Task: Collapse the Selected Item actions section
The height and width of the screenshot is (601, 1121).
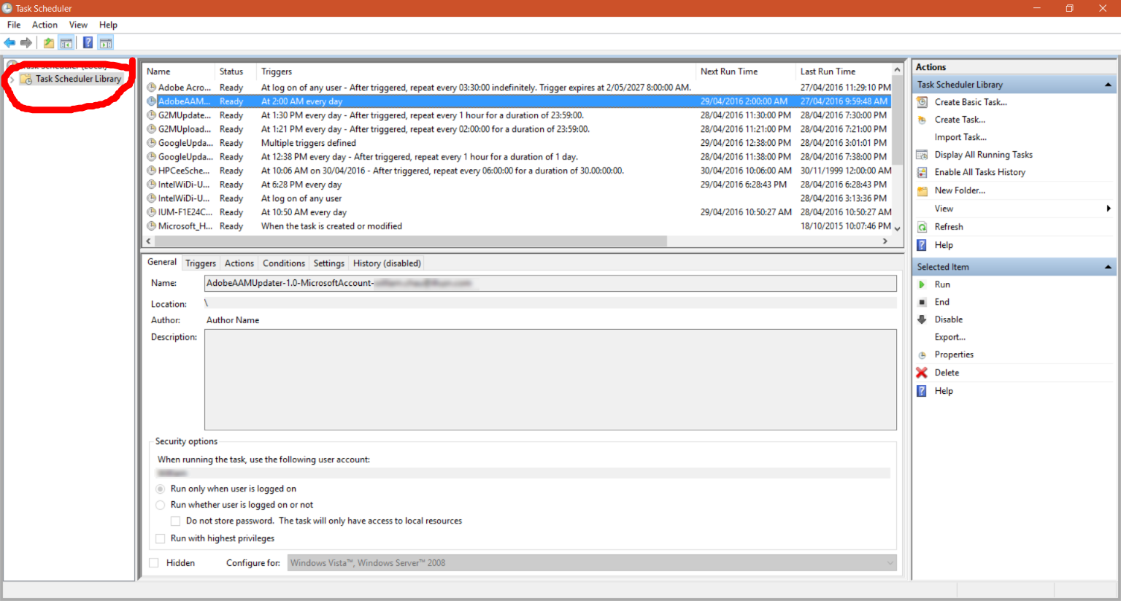Action: point(1108,267)
